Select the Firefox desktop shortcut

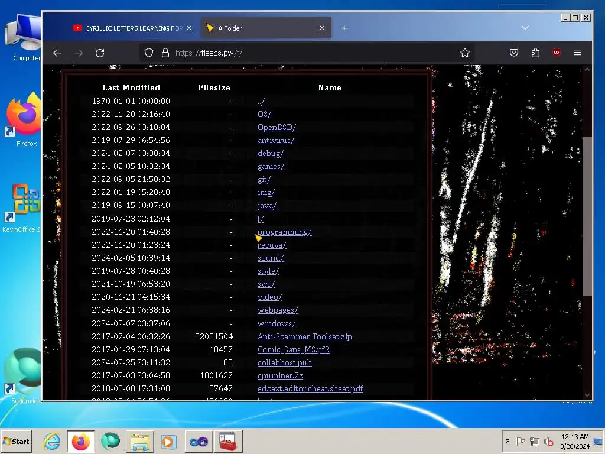[x=24, y=119]
